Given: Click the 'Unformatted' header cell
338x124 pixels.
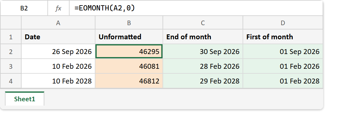Looking at the screenshot, I should point(129,37).
